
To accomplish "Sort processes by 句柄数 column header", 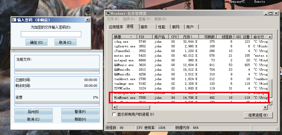I will 208,37.
